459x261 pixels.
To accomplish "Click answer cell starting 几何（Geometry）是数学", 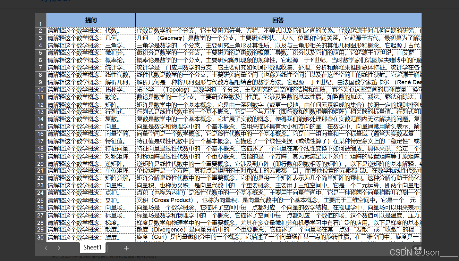I will pos(278,38).
